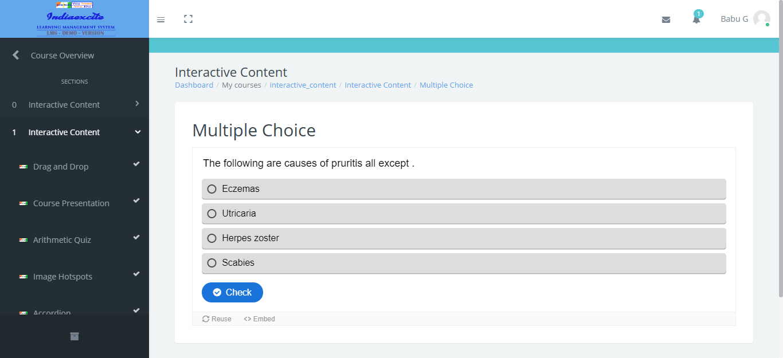Open the Course Presentation activity
Viewport: 783px width, 358px height.
[71, 203]
